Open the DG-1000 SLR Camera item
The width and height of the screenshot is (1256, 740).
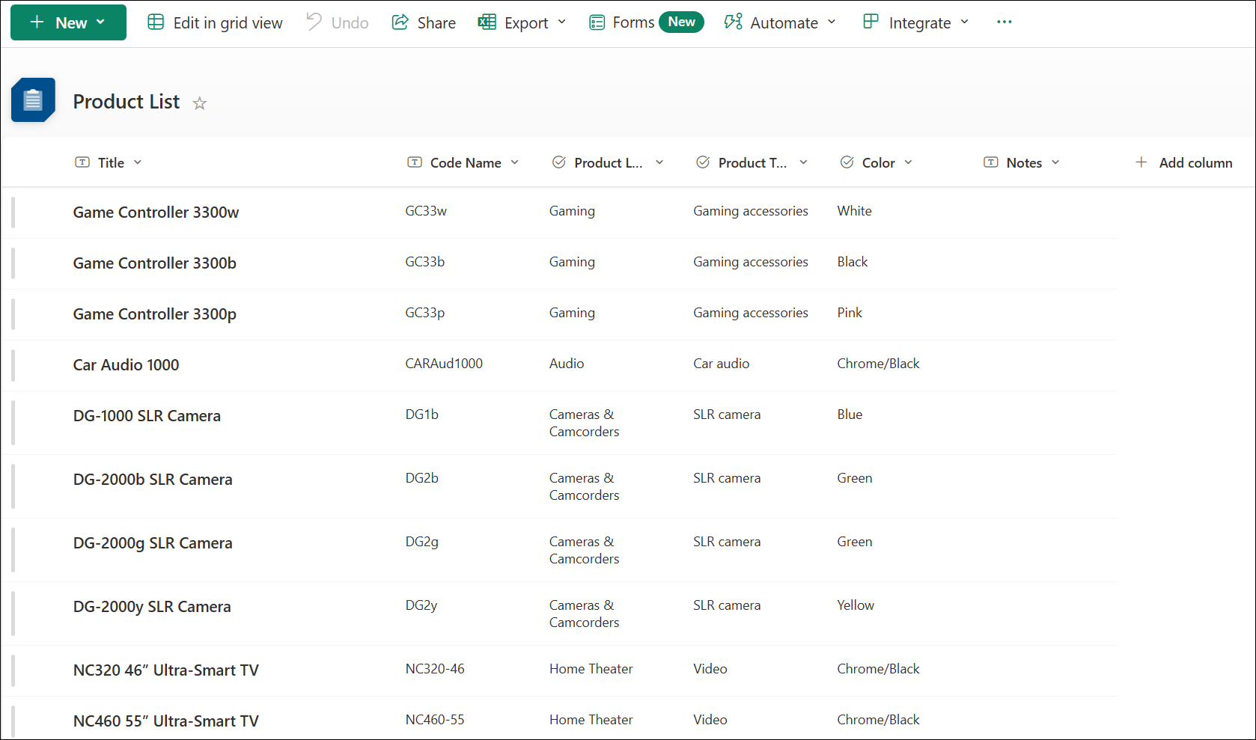click(x=147, y=415)
